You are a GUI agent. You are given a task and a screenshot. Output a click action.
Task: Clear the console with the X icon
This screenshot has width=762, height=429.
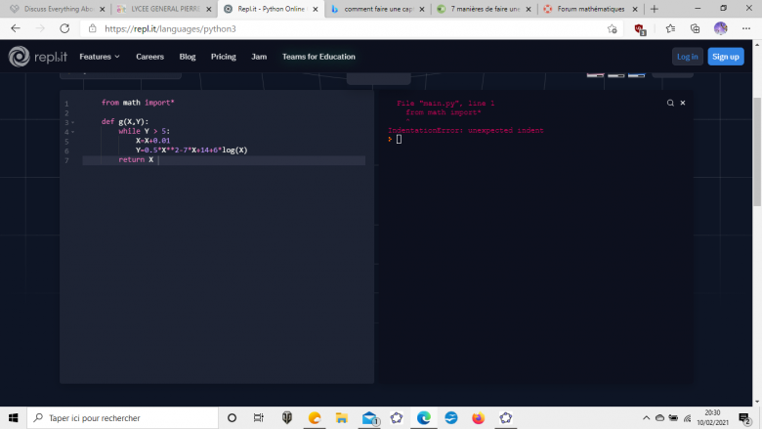click(x=683, y=103)
